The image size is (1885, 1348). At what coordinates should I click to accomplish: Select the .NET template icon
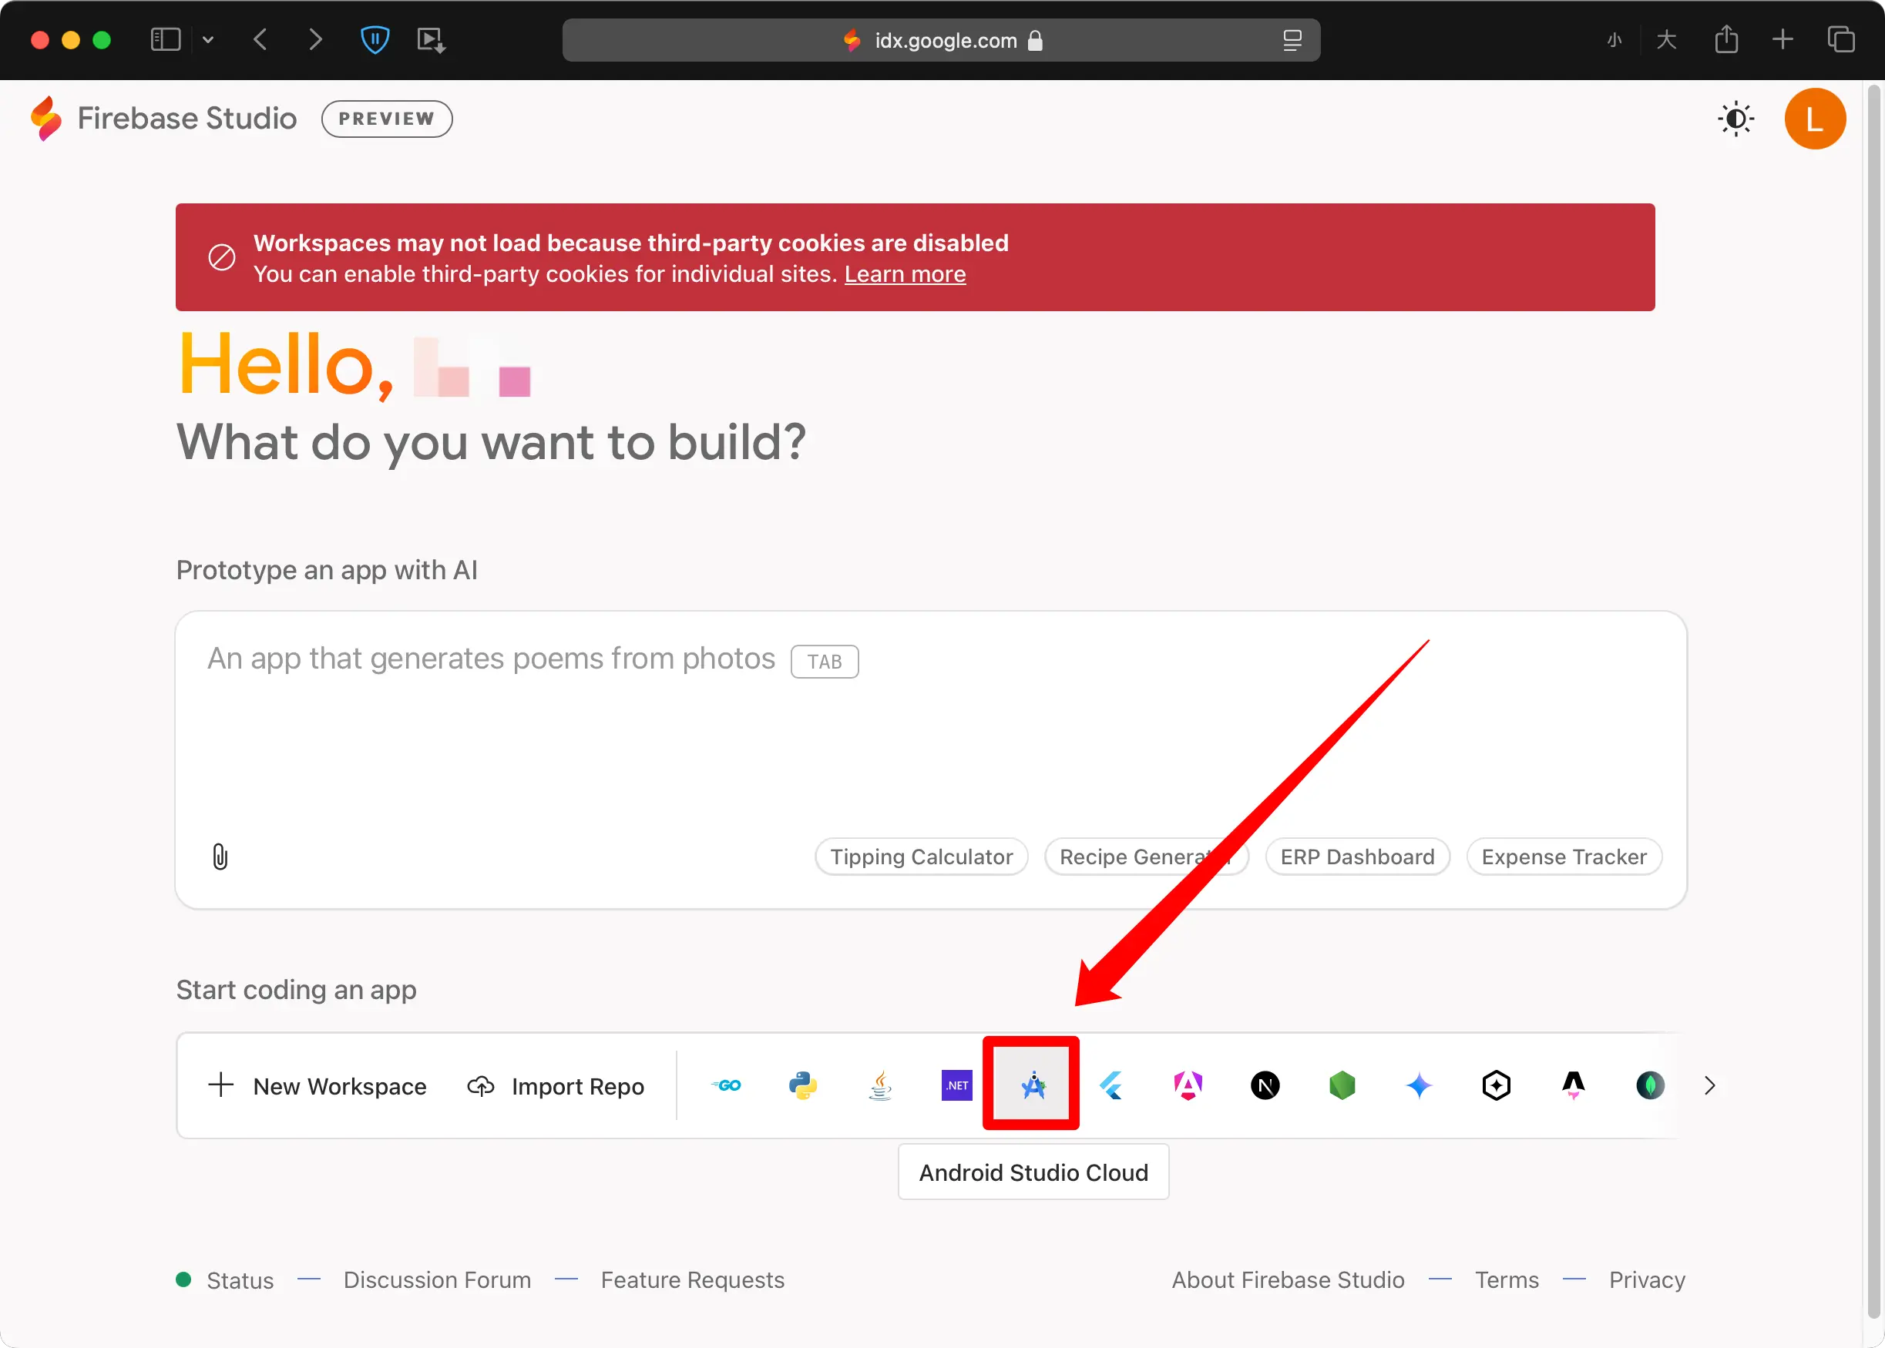(x=956, y=1085)
